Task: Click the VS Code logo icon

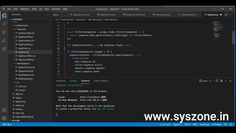Action: pyautogui.click(x=3, y=9)
